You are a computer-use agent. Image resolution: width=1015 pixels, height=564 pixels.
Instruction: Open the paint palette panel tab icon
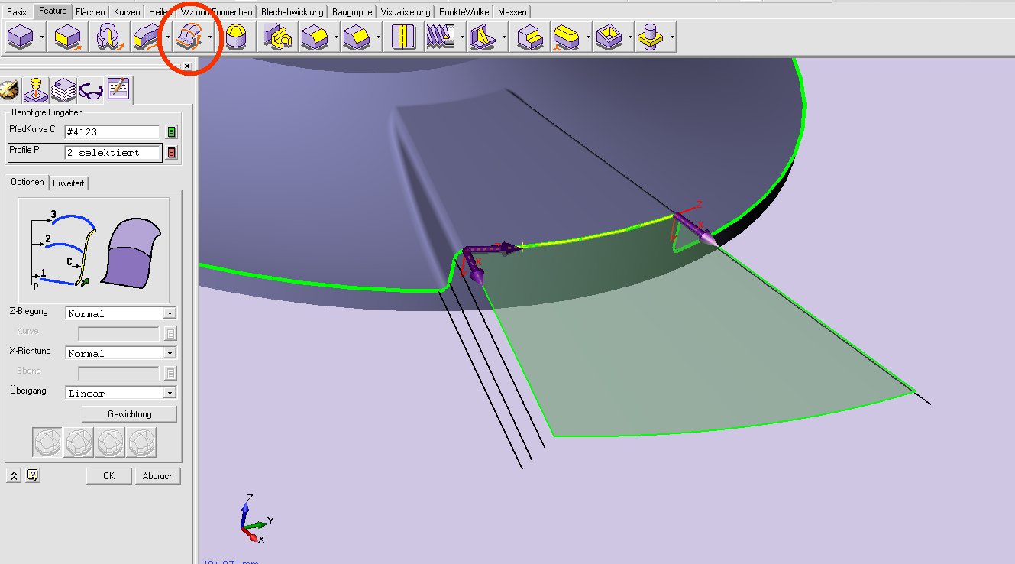pyautogui.click(x=9, y=90)
